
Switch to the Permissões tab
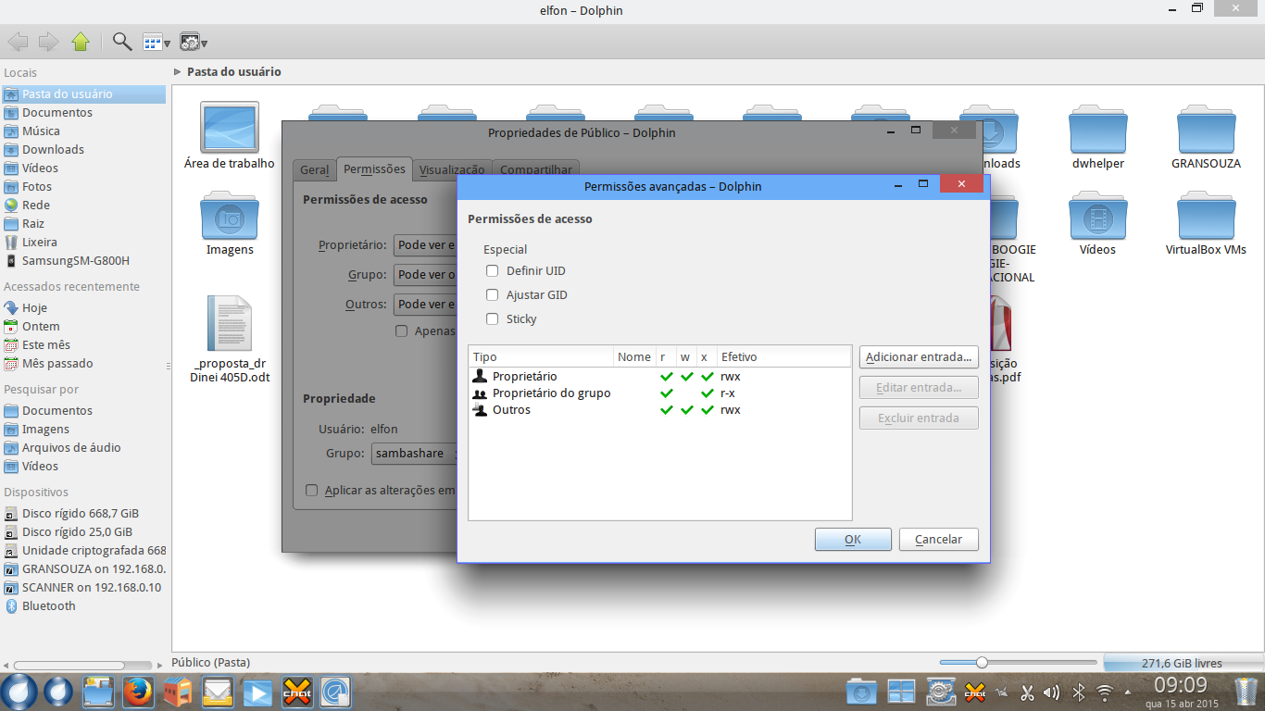tap(374, 168)
